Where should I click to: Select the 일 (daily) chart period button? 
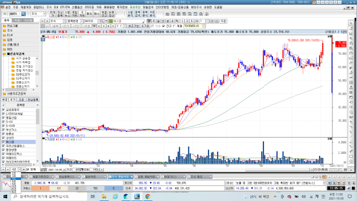[x=149, y=21]
